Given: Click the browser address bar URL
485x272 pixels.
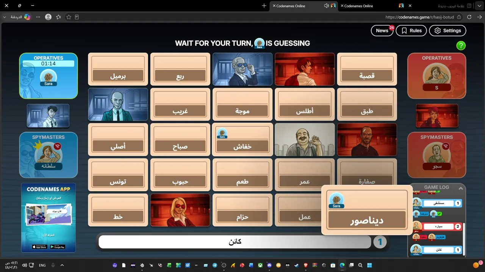Looking at the screenshot, I should coord(419,17).
